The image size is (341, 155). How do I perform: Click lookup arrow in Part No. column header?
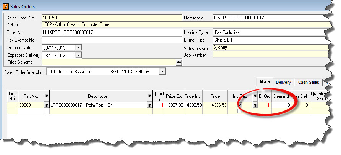[47, 96]
